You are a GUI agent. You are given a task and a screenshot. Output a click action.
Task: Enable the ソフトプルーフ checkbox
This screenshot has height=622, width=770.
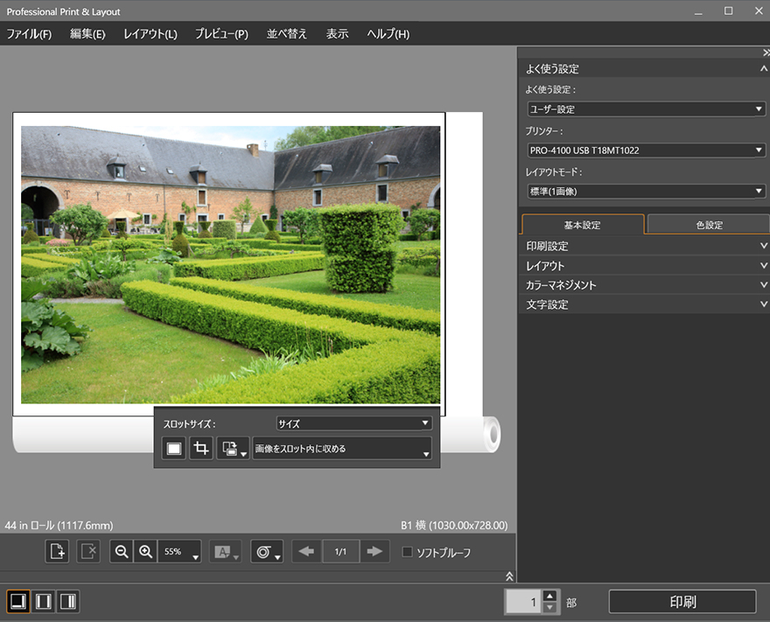pyautogui.click(x=407, y=552)
